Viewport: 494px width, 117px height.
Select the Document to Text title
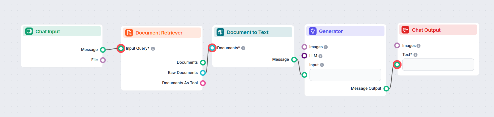pos(248,32)
